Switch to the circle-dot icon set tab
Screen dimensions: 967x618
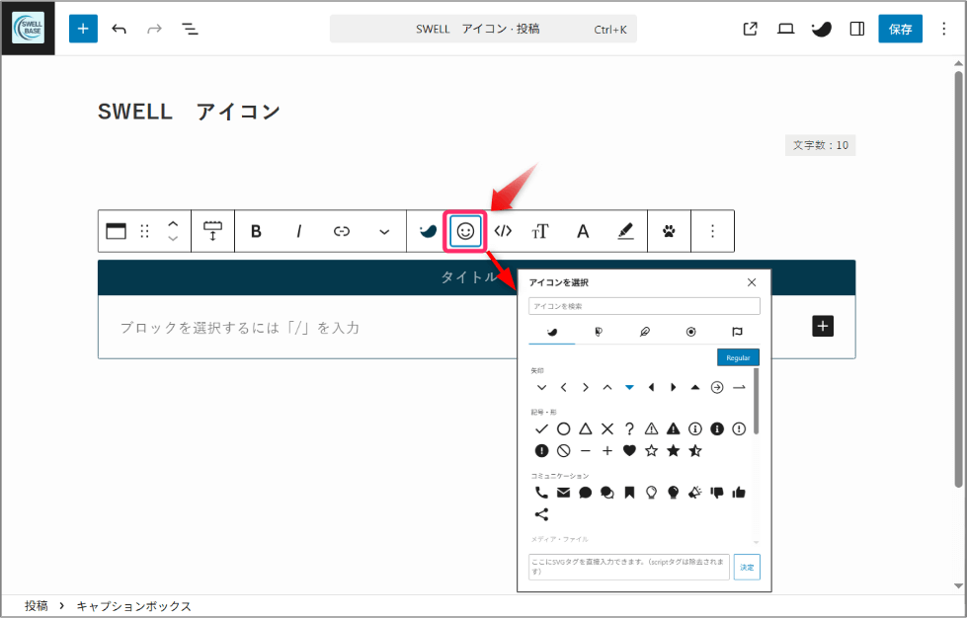click(690, 332)
